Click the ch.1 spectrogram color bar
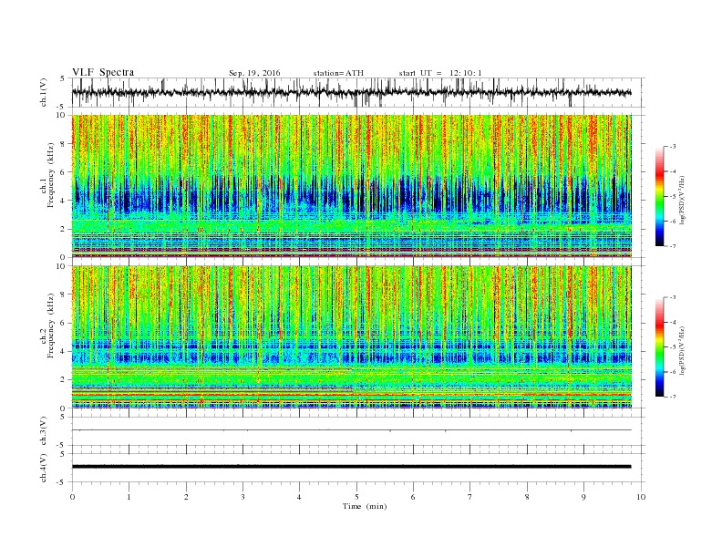Image resolution: width=722 pixels, height=558 pixels. (659, 196)
